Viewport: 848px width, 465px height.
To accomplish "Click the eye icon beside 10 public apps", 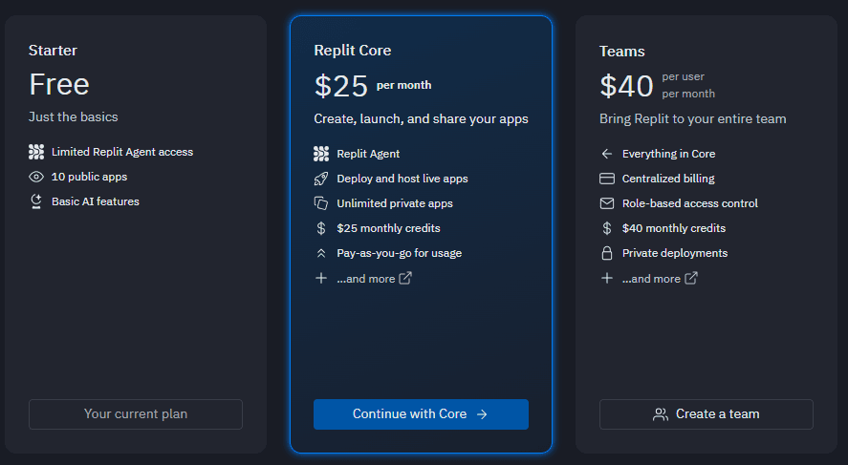I will pyautogui.click(x=36, y=177).
